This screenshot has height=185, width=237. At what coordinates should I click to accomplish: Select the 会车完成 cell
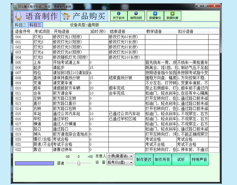point(127,93)
